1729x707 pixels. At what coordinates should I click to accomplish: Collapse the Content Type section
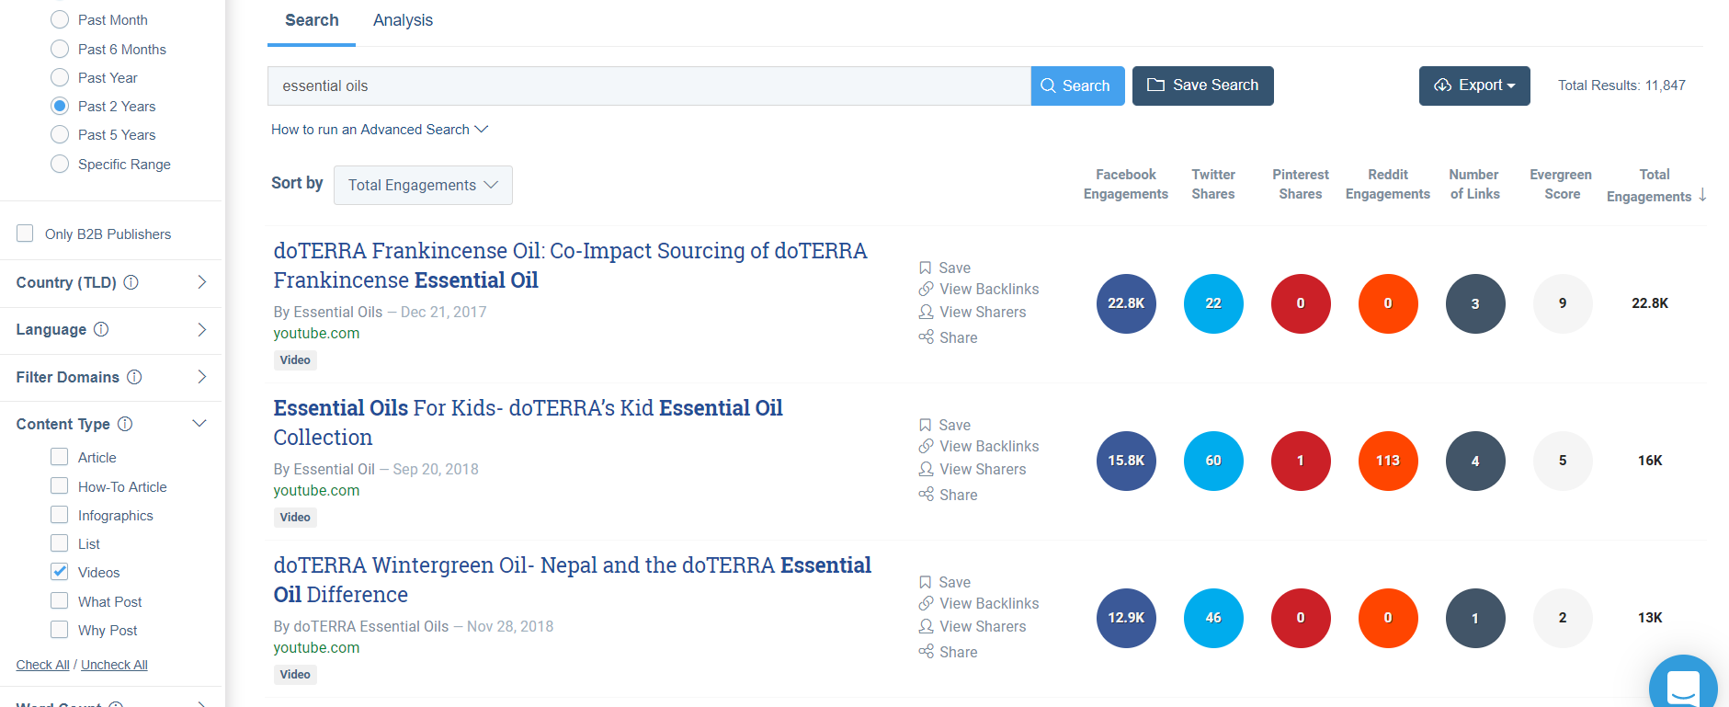[199, 424]
